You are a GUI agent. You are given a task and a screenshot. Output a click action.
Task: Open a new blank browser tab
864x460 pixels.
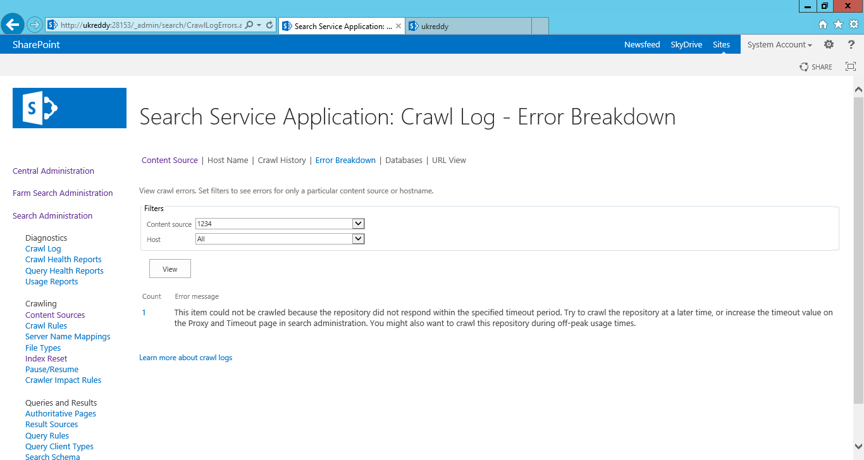(x=540, y=26)
